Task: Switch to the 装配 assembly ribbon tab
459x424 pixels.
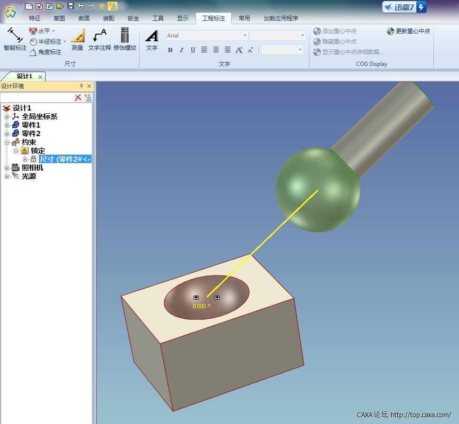Action: point(109,18)
